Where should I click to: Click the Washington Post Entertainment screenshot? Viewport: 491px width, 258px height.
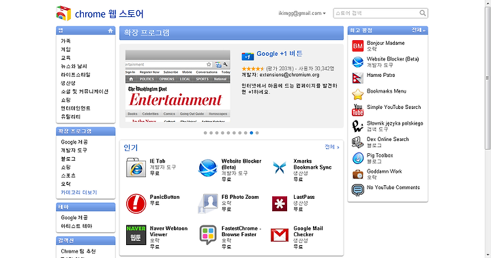(x=178, y=86)
